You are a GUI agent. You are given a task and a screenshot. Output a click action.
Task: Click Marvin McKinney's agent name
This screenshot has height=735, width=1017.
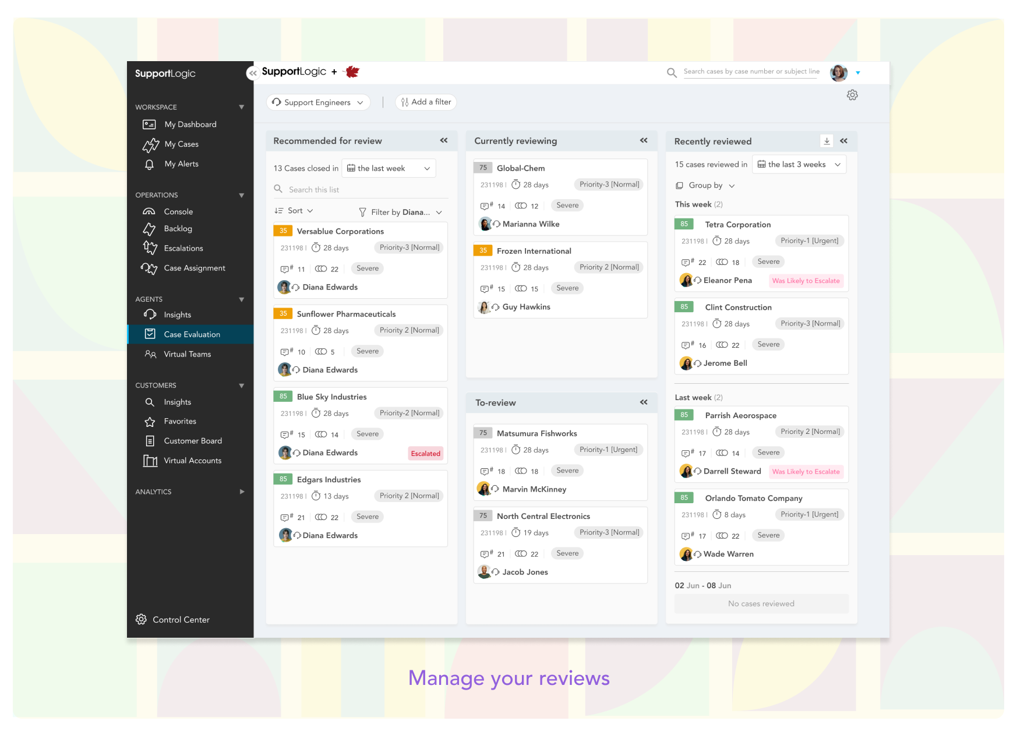534,489
